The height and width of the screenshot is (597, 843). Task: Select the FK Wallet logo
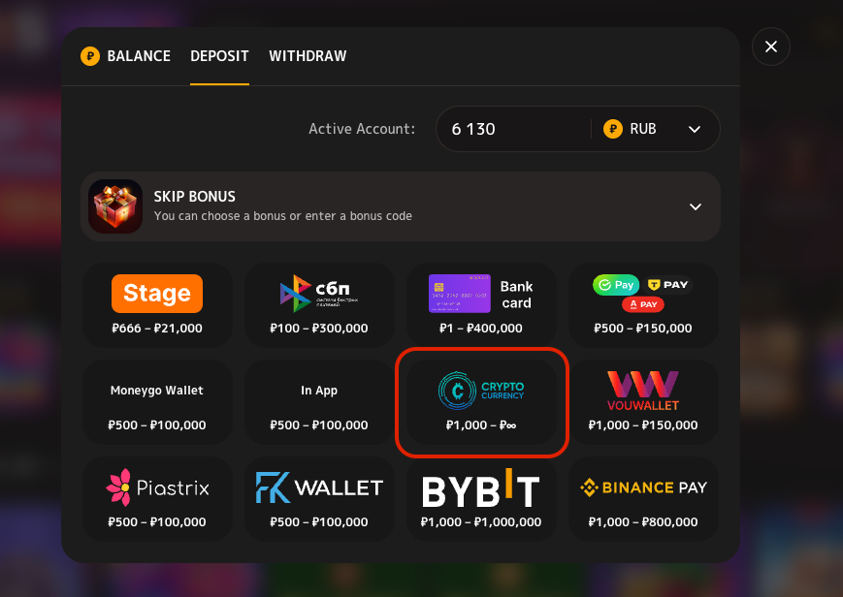point(319,487)
